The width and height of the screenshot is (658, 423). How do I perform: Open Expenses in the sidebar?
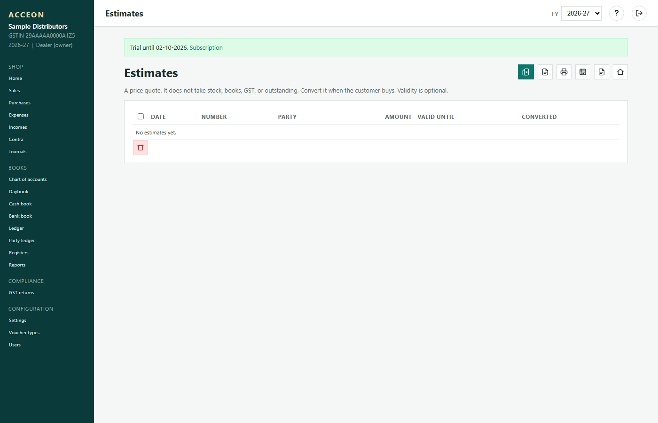click(x=19, y=115)
